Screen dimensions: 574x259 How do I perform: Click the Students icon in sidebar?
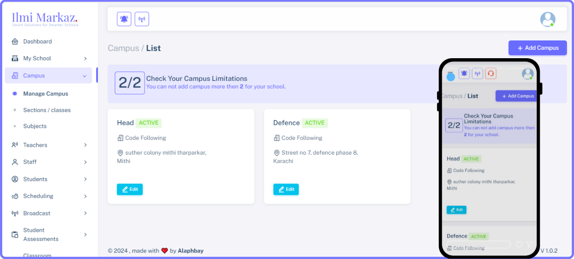tap(15, 179)
